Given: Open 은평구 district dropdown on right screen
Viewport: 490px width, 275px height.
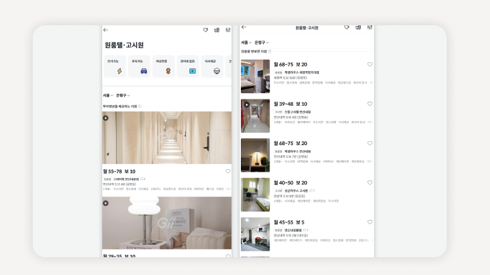Looking at the screenshot, I should click(262, 42).
